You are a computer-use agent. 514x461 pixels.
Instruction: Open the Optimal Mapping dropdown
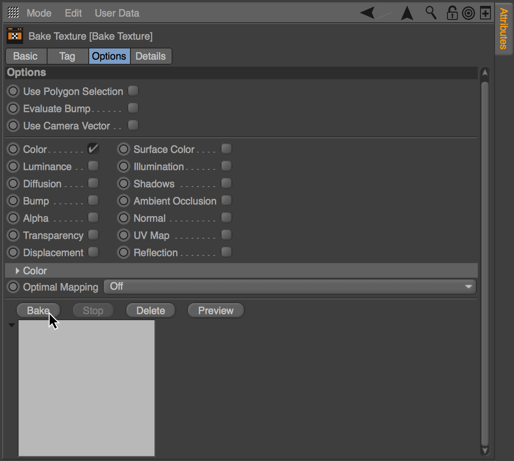(x=290, y=287)
